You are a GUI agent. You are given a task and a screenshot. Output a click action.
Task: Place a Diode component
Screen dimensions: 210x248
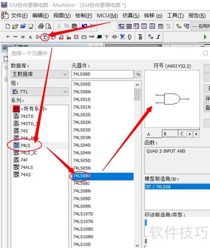coord(23,37)
